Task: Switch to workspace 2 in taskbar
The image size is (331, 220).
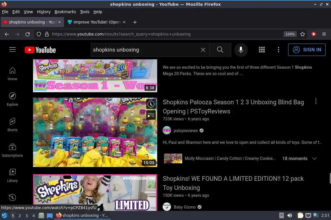Action: (20, 216)
